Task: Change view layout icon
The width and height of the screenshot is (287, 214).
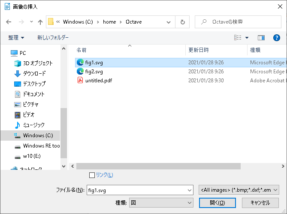Action: coord(238,38)
